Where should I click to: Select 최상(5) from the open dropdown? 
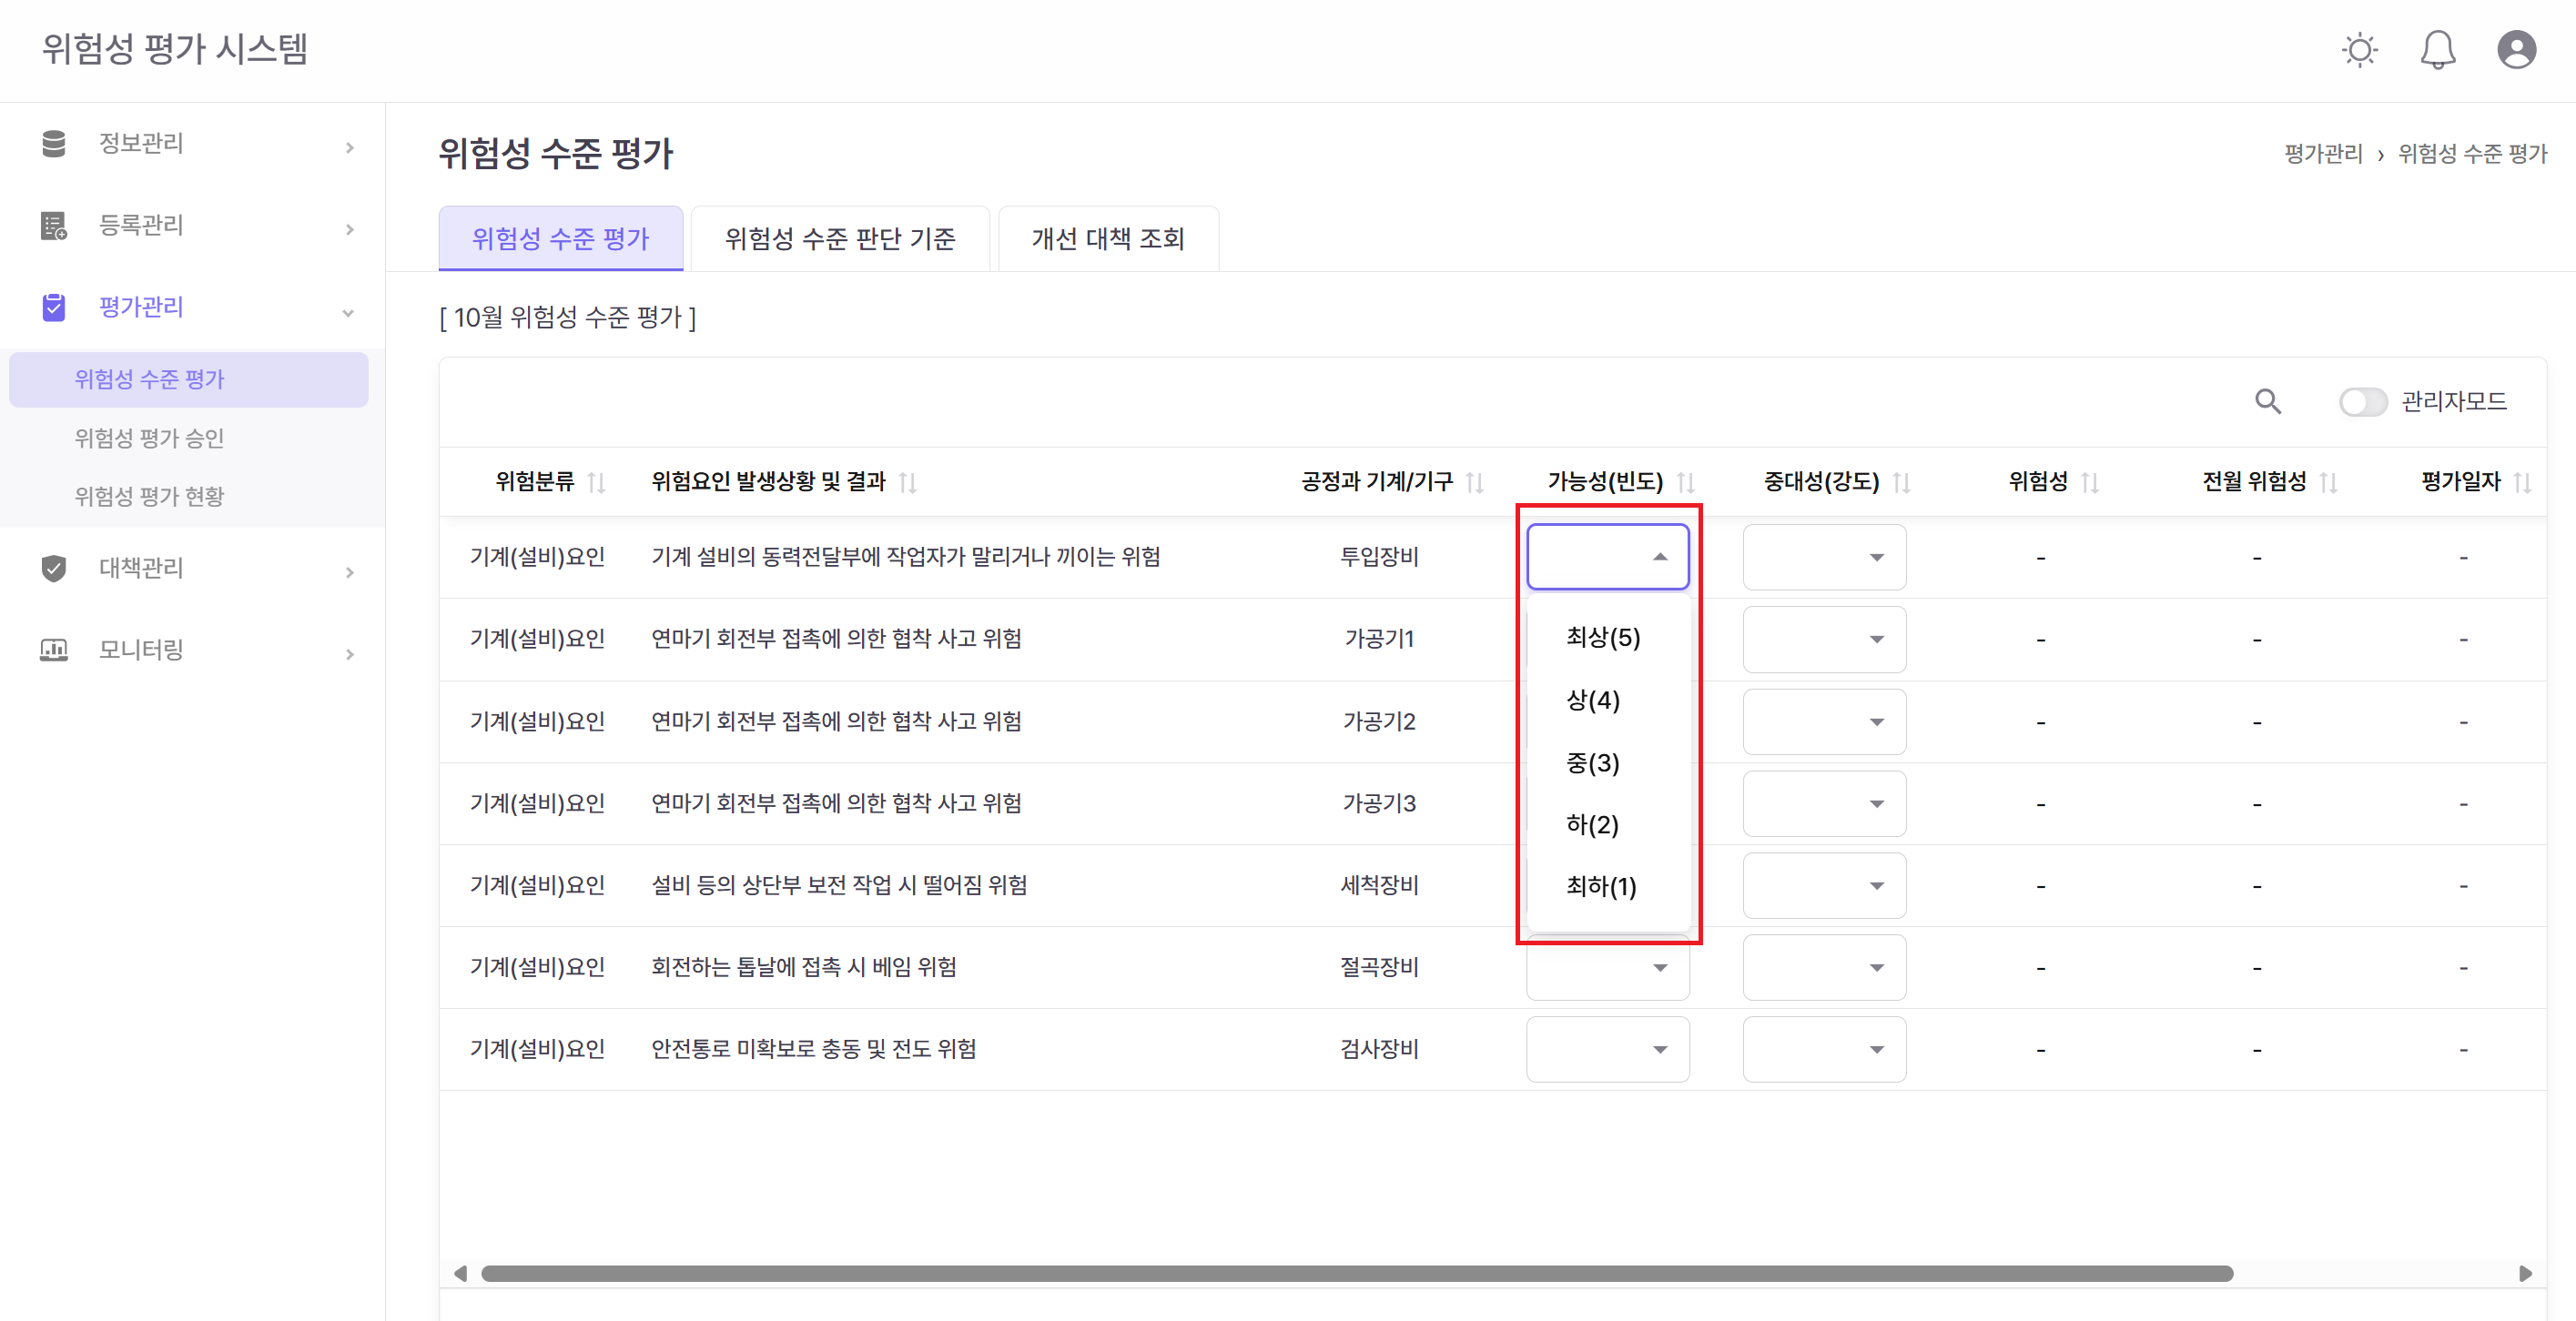[1602, 638]
